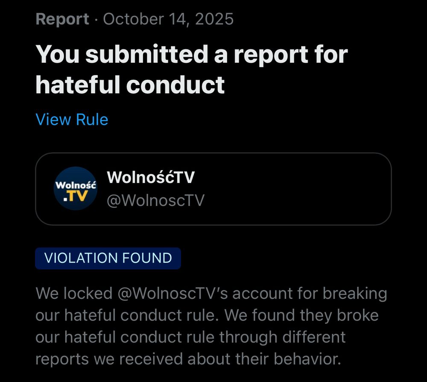Click the word "behavior." ending the message
The image size is (427, 382).
[307, 359]
